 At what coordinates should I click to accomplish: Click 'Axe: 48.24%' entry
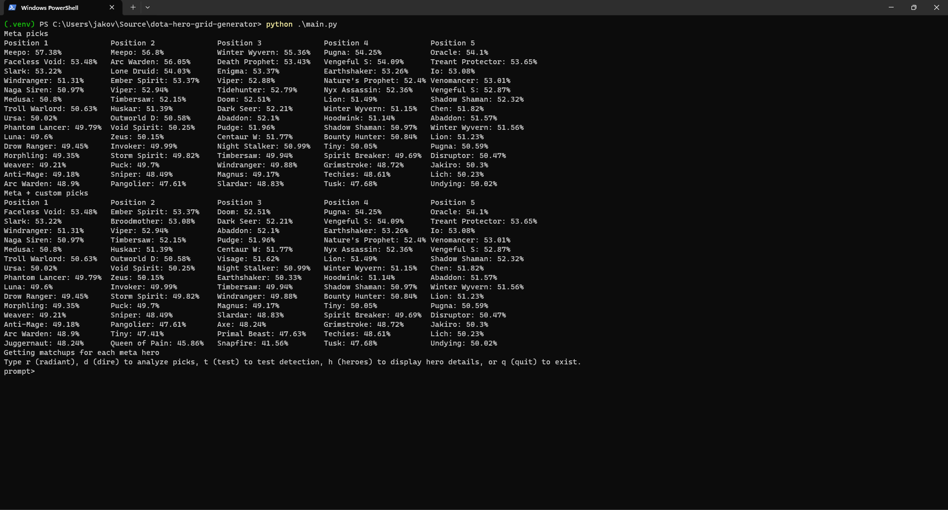tap(241, 324)
